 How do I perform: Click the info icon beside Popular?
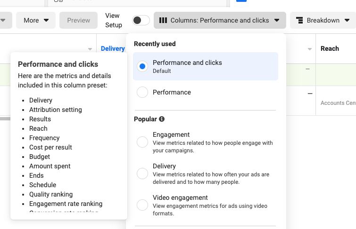162,119
